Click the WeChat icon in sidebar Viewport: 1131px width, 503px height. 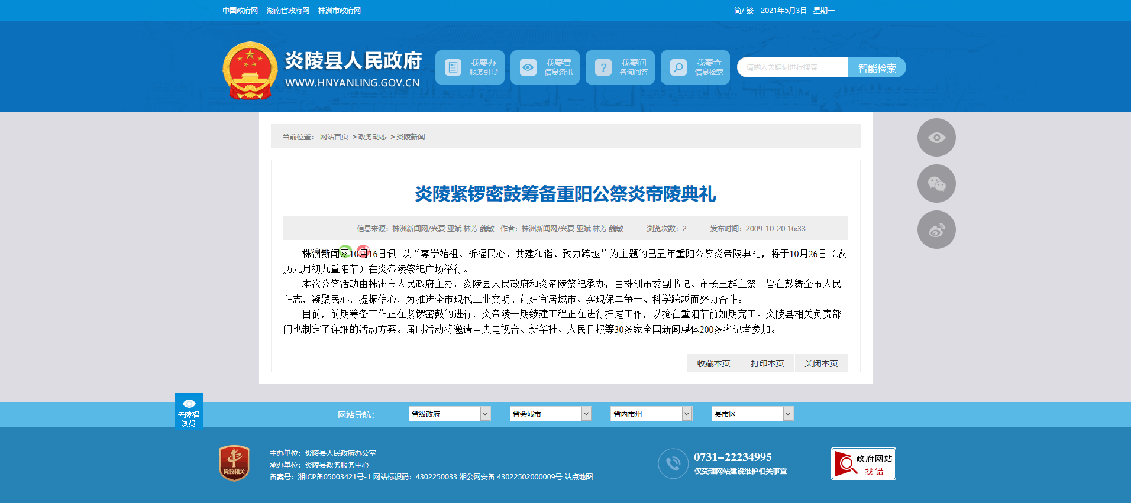[x=936, y=184]
